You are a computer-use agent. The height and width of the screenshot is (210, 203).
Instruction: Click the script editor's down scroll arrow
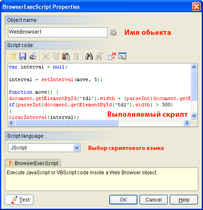(194, 116)
